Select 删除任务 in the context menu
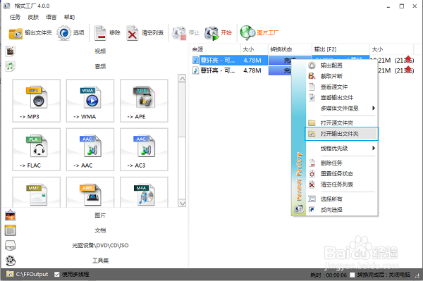 click(x=341, y=163)
